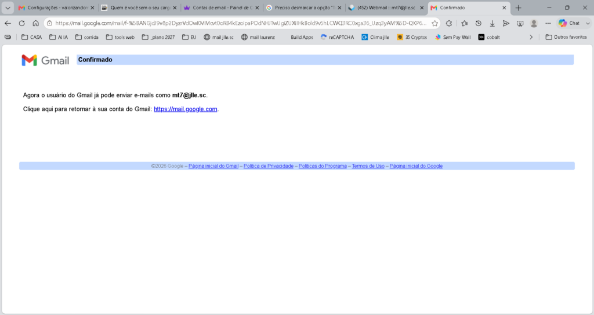Viewport: 594px width, 315px height.
Task: Open the reCAPTCHA bookmark
Action: tap(337, 37)
